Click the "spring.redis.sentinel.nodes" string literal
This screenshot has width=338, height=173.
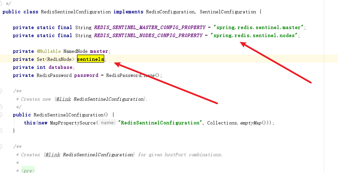pos(254,35)
